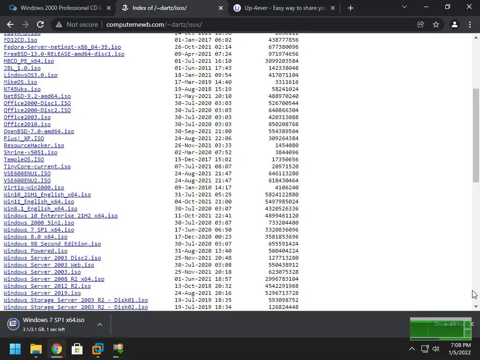The height and width of the screenshot is (360, 480).
Task: Download FD12CD.iso
Action: [21, 40]
